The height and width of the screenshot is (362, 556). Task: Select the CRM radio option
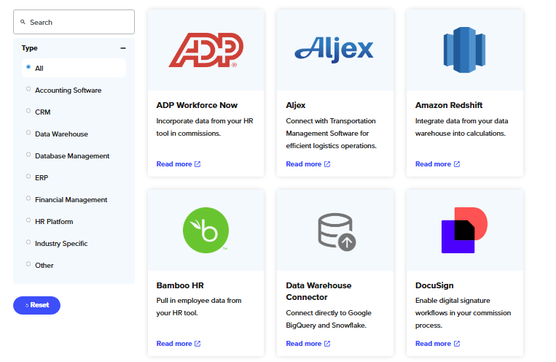[28, 111]
